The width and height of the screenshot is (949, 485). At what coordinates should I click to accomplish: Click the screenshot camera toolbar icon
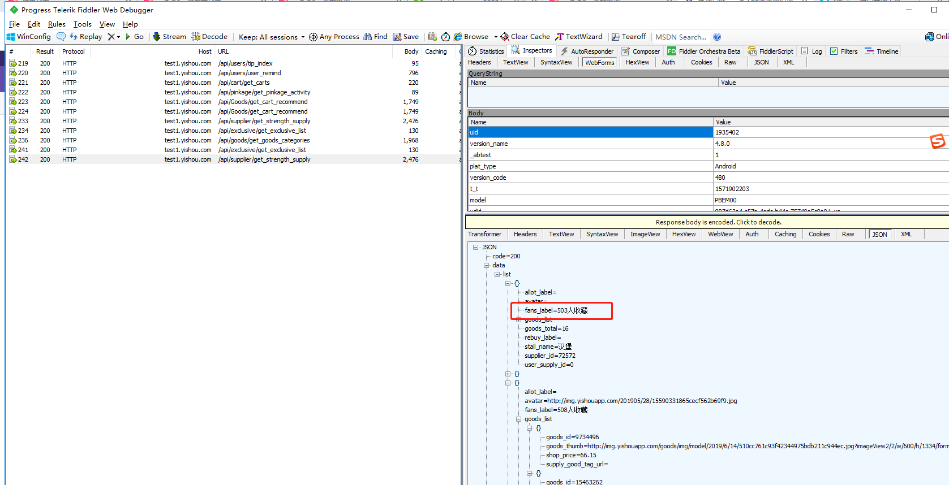pyautogui.click(x=432, y=37)
